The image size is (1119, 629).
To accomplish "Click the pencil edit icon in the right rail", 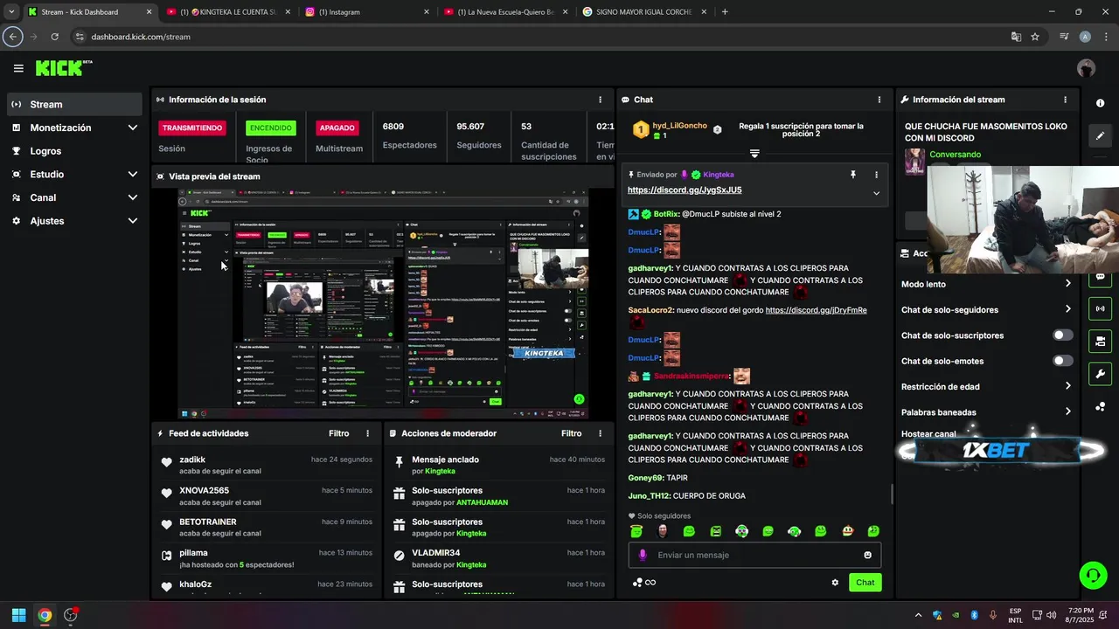I will (x=1100, y=135).
